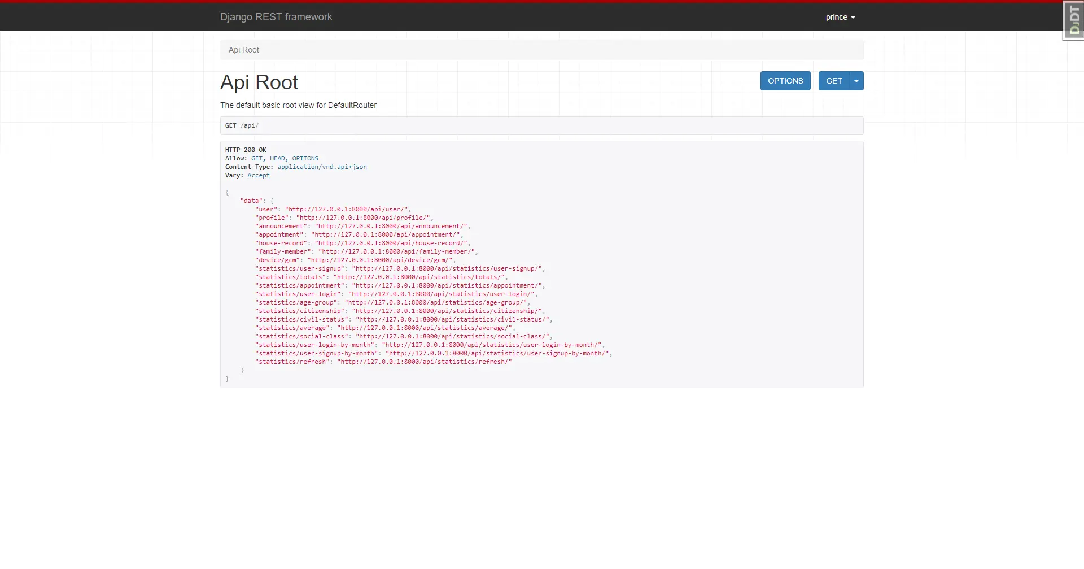Screen dimensions: 1084x569
Task: Open the statistics/civil-status endpoint link
Action: (452, 319)
